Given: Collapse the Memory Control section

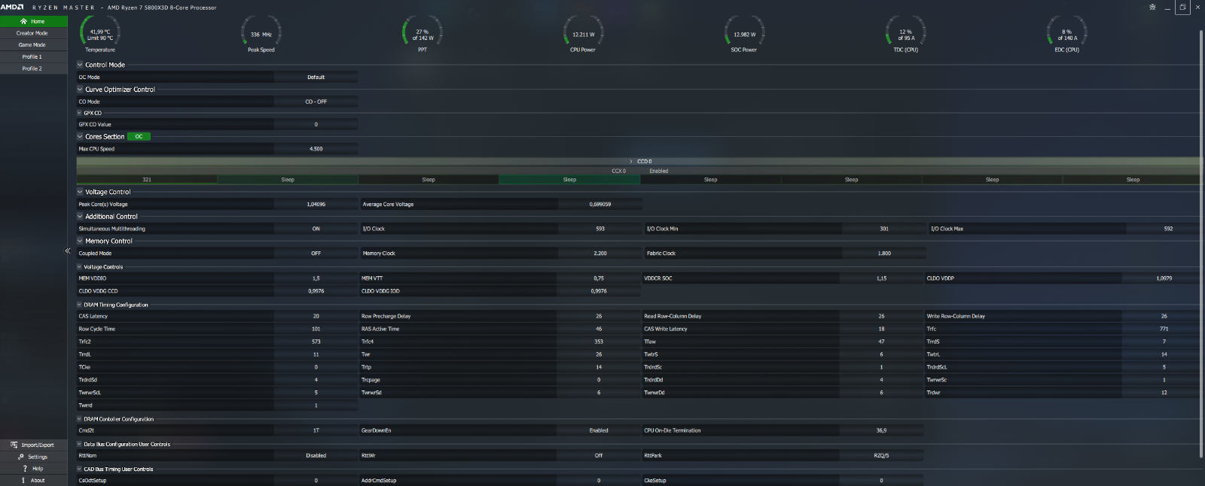Looking at the screenshot, I should pos(80,241).
